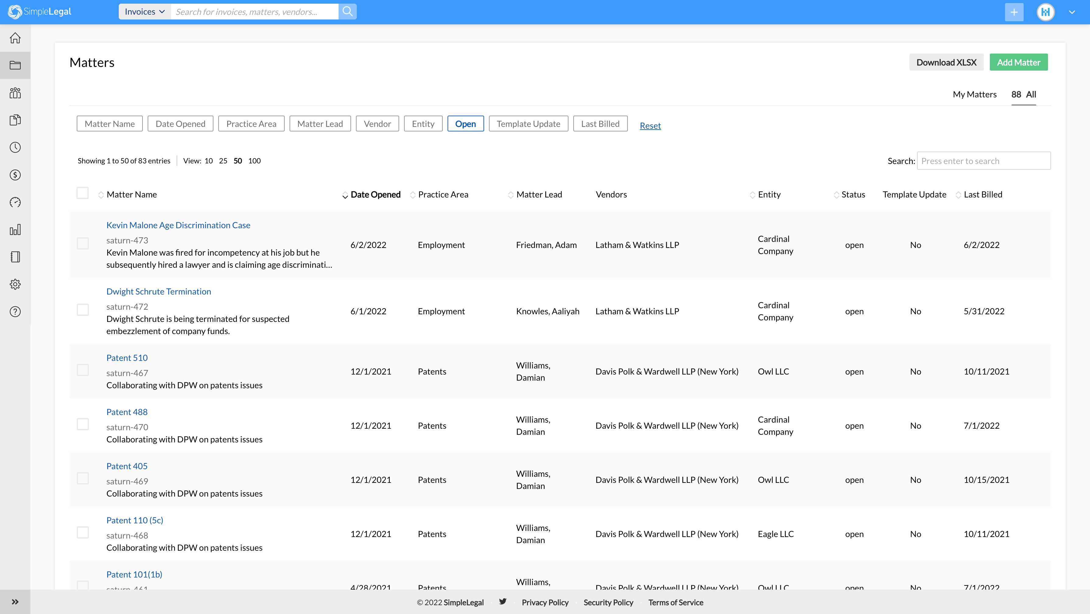Click the Help question mark icon
This screenshot has height=614, width=1090.
15,312
